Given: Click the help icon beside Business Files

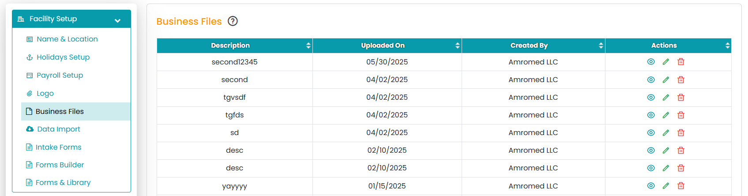Looking at the screenshot, I should (233, 21).
